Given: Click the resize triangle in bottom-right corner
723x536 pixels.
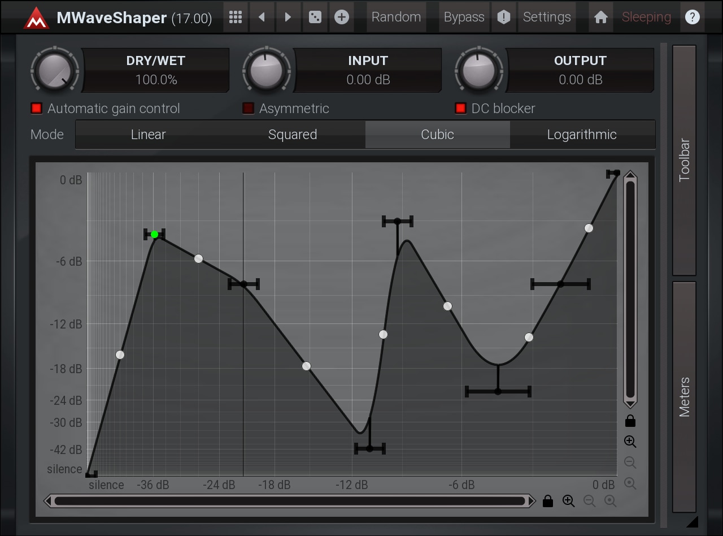Looking at the screenshot, I should pyautogui.click(x=692, y=521).
